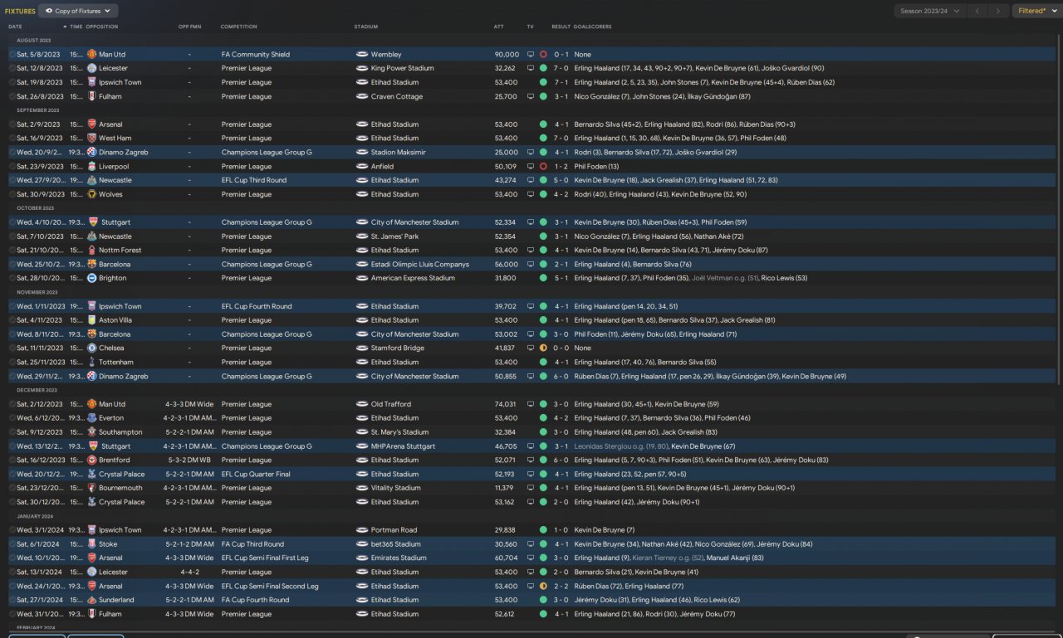Click the EFL Cup Fourth Round competition name
Image resolution: width=1063 pixels, height=638 pixels.
click(x=257, y=306)
